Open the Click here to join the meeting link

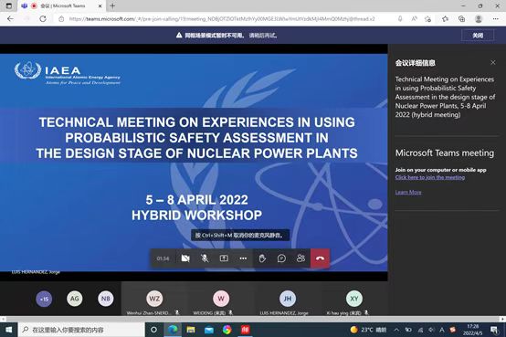coord(430,177)
